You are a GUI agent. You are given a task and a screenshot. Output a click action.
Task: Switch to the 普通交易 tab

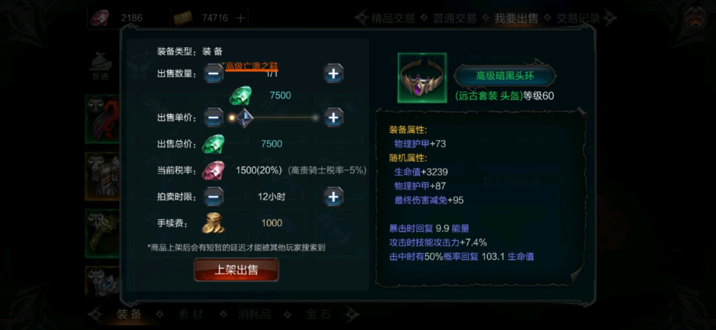tap(454, 19)
